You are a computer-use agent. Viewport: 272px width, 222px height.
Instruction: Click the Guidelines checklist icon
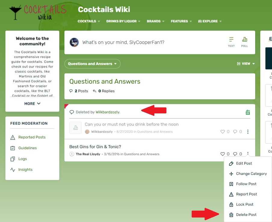point(13,148)
